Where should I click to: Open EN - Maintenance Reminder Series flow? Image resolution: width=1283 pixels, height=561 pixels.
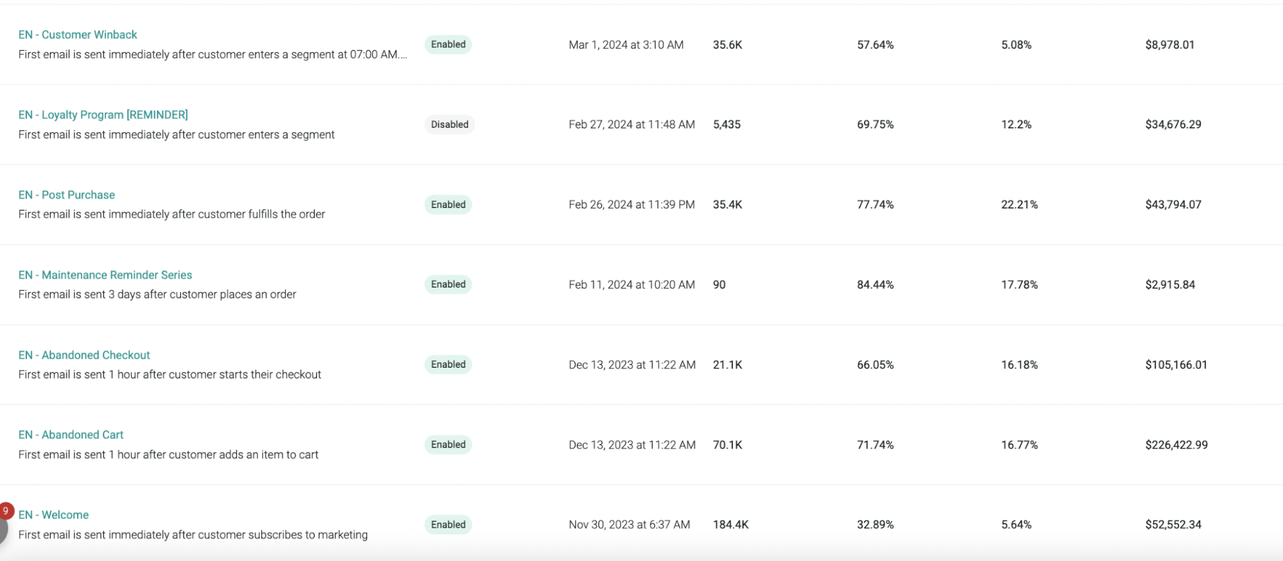105,275
